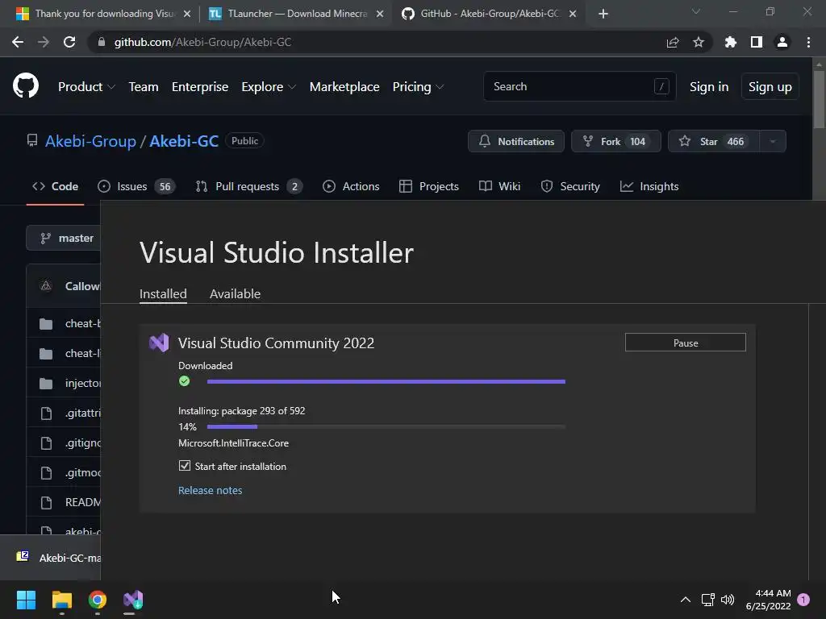826x619 pixels.
Task: Open File Explorer from the taskbar
Action: click(61, 600)
